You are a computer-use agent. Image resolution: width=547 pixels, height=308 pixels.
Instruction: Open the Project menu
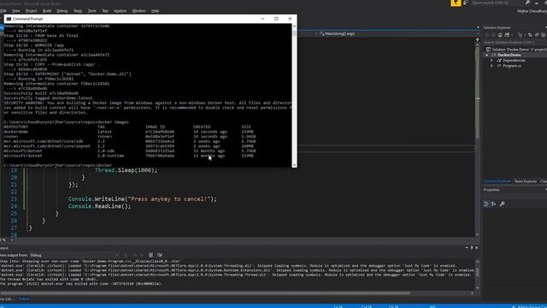[x=31, y=11]
